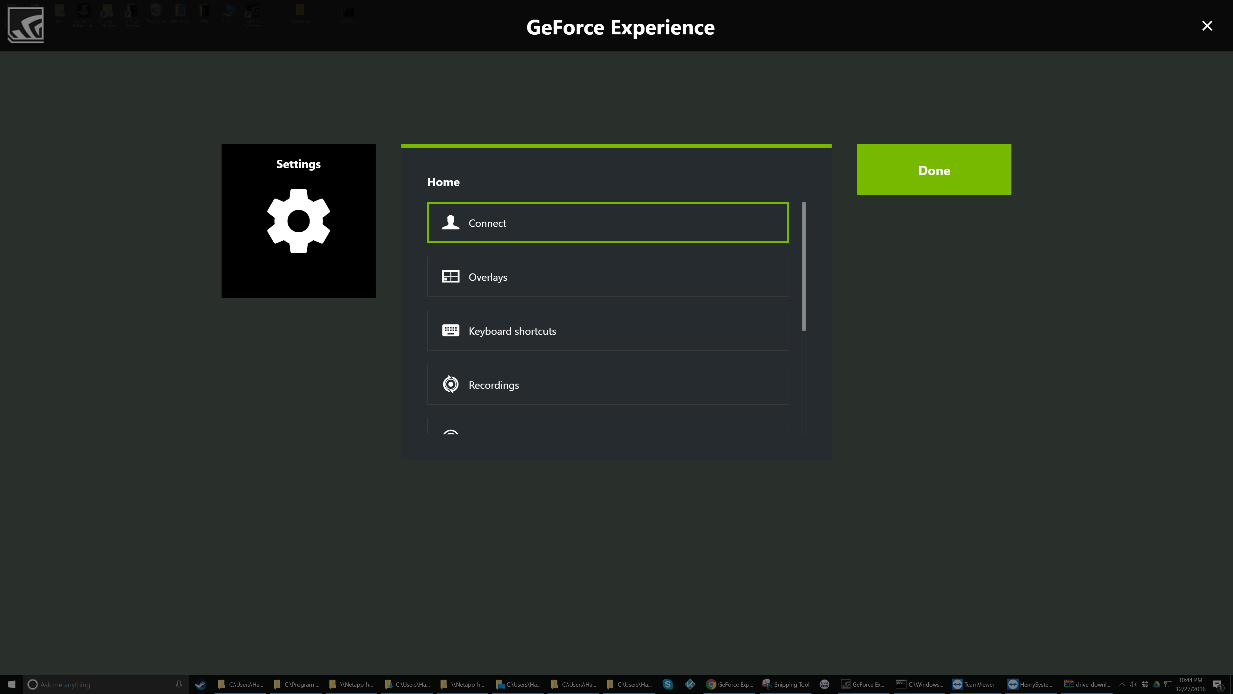The width and height of the screenshot is (1233, 694).
Task: Open the Windows Start menu
Action: point(12,684)
